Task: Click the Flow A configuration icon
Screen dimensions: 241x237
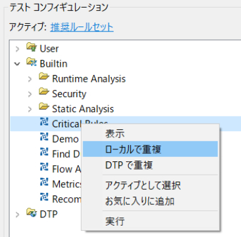Action: 44,168
